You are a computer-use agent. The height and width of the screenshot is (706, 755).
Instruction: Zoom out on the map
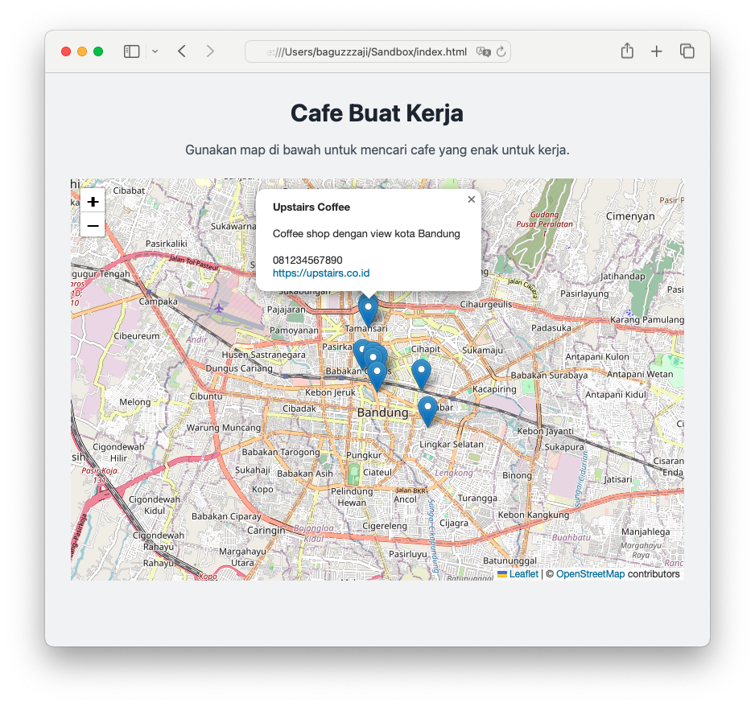coord(93,225)
